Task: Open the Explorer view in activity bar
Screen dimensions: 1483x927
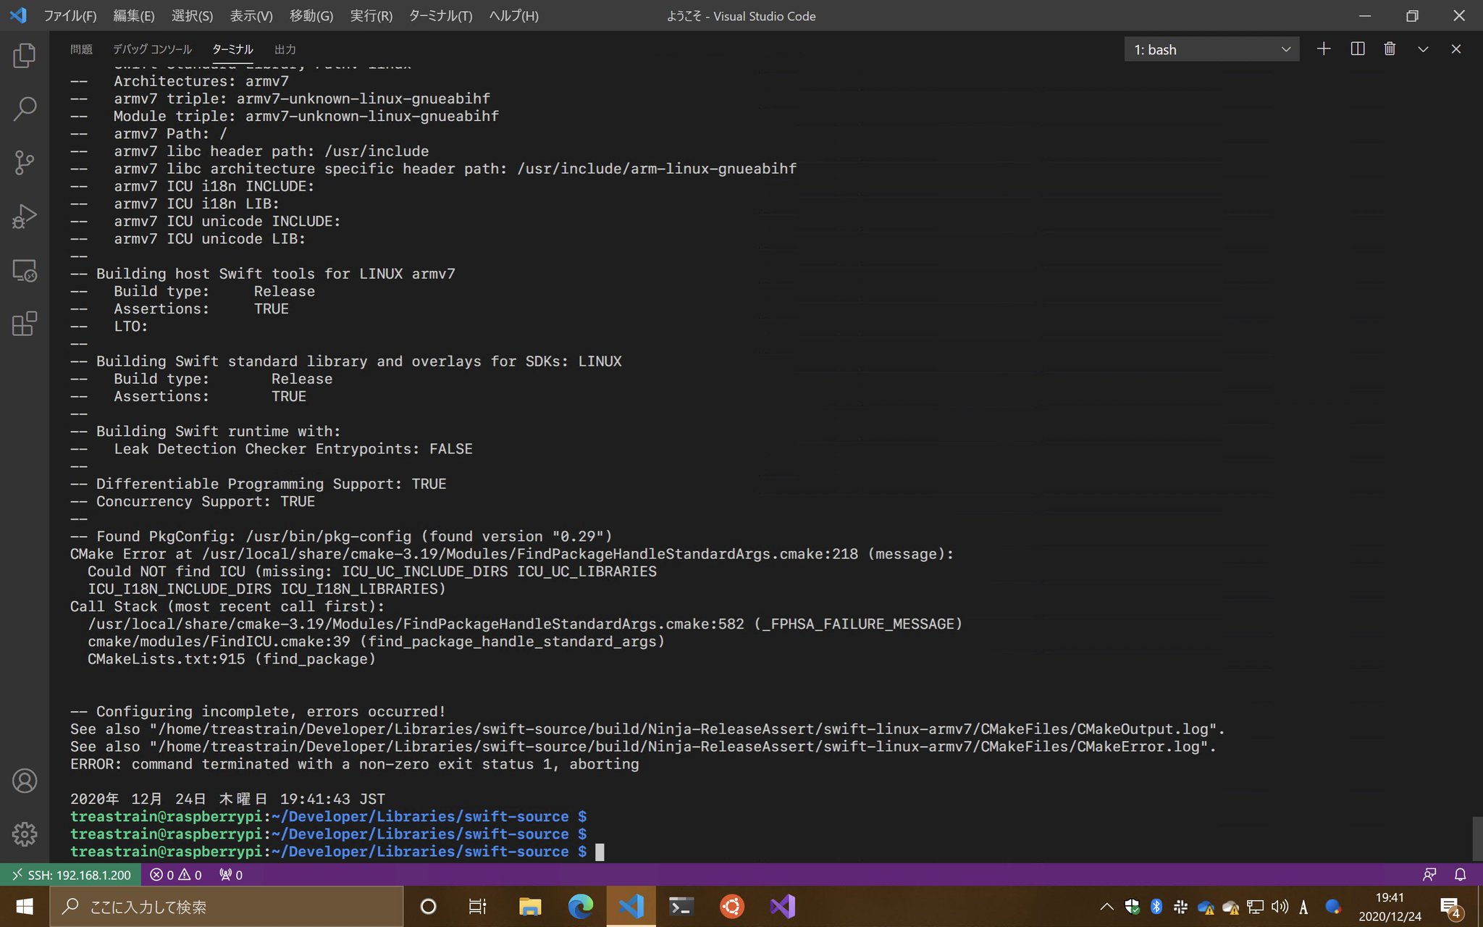Action: click(25, 56)
